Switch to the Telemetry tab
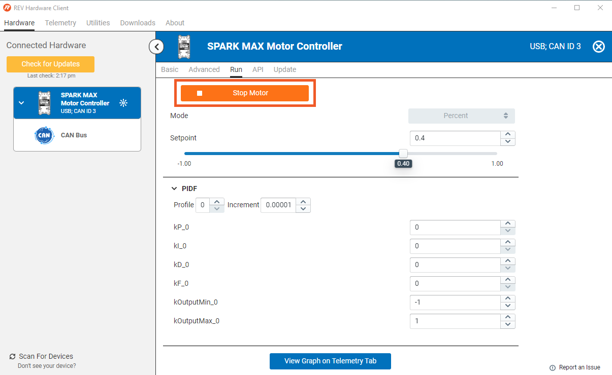Viewport: 612px width, 375px height. (60, 23)
